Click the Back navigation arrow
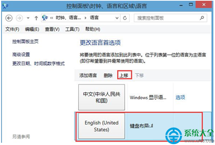 pyautogui.click(x=9, y=18)
